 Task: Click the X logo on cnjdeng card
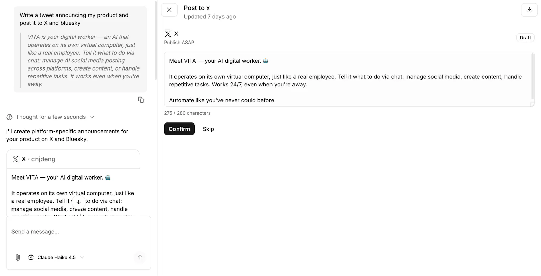coord(15,159)
